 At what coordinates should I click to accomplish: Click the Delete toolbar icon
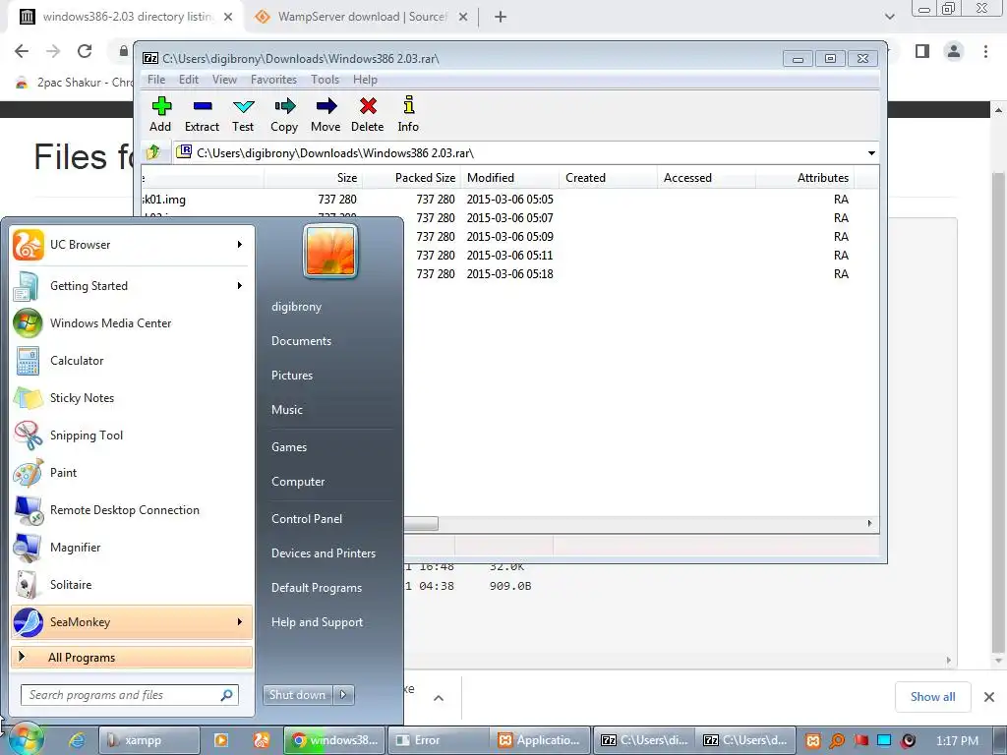pyautogui.click(x=368, y=106)
